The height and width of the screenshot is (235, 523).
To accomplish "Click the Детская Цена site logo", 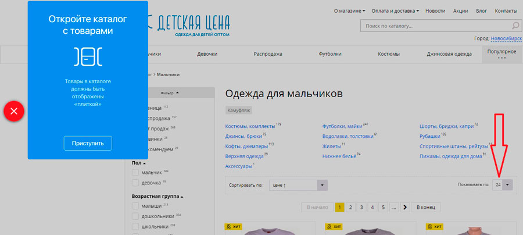I will (189, 24).
